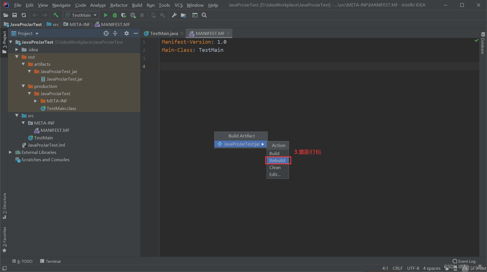
Task: Open the VCS menu
Action: tap(179, 5)
